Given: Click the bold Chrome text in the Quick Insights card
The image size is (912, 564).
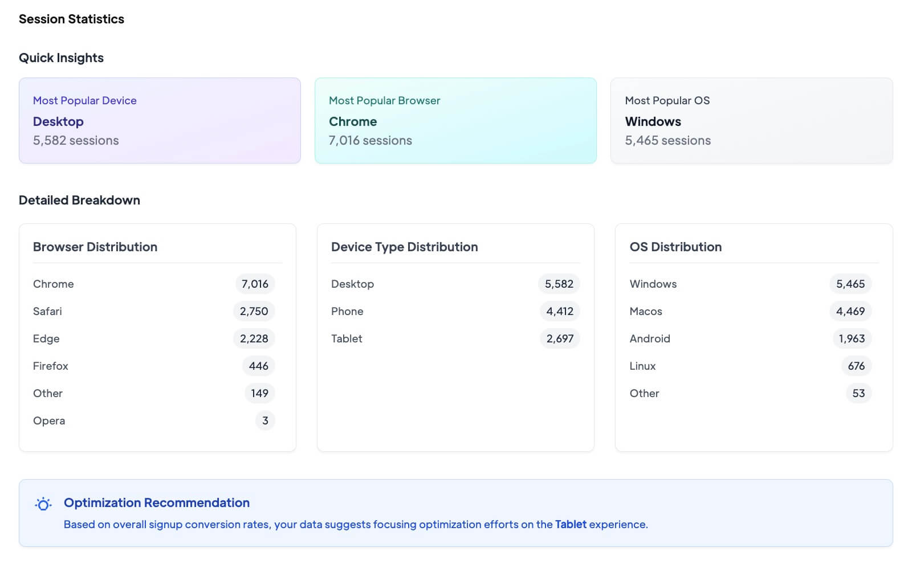Looking at the screenshot, I should click(353, 121).
